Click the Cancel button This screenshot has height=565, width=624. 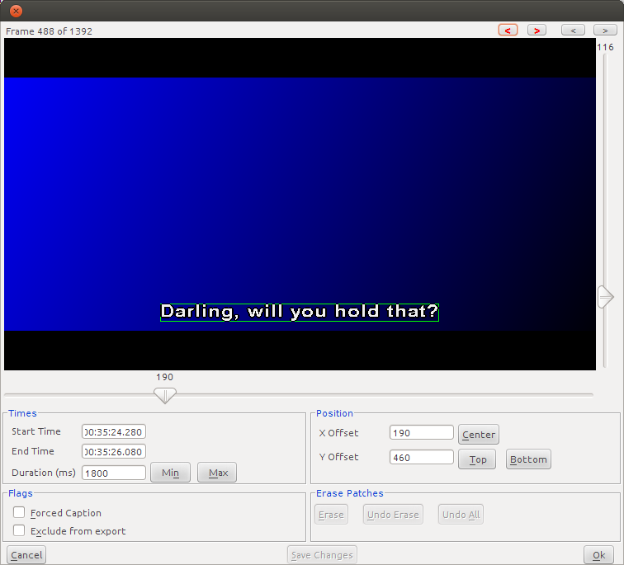coord(26,555)
